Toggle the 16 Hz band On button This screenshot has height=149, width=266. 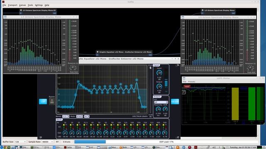[64, 125]
